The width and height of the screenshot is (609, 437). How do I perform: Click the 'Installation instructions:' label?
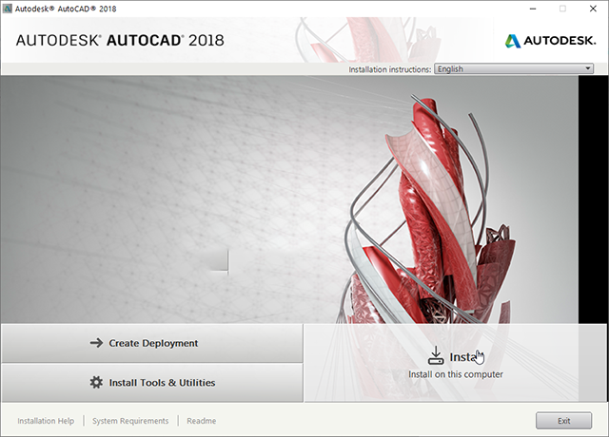(x=389, y=69)
